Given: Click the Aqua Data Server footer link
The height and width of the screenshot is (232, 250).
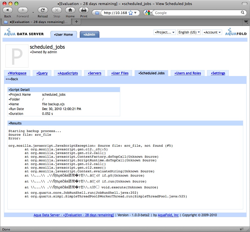Looking at the screenshot, I should (73, 215).
